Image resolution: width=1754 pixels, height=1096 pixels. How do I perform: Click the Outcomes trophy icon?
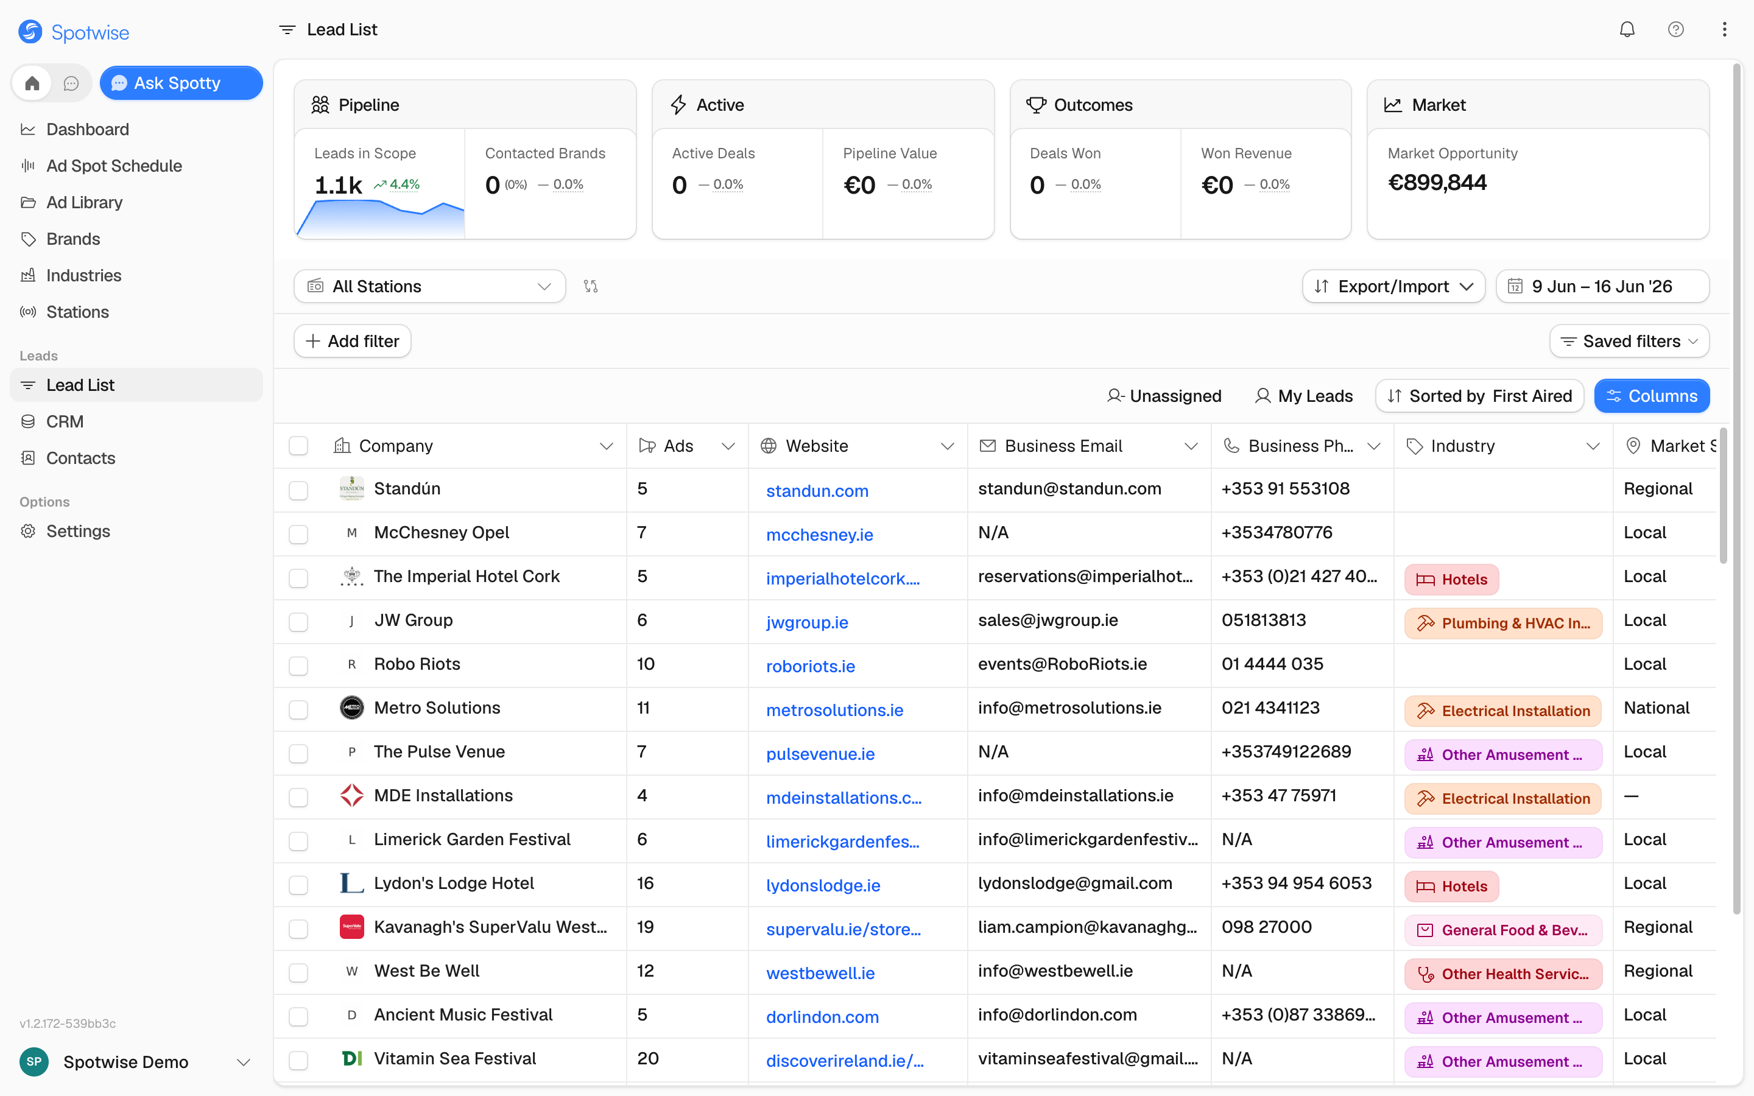point(1037,105)
